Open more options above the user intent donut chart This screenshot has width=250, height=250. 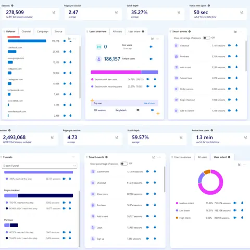[245, 165]
